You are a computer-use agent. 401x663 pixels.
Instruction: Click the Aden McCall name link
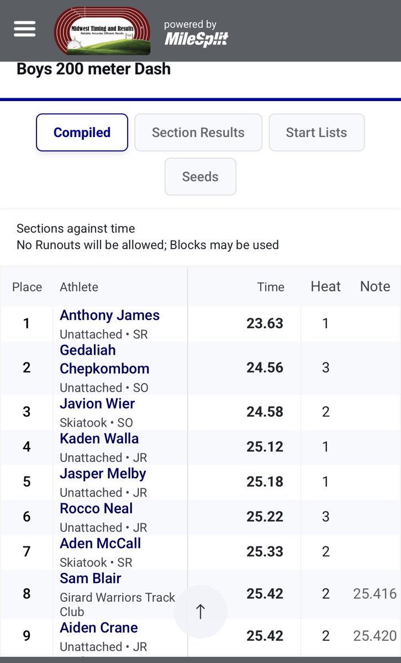tap(100, 544)
